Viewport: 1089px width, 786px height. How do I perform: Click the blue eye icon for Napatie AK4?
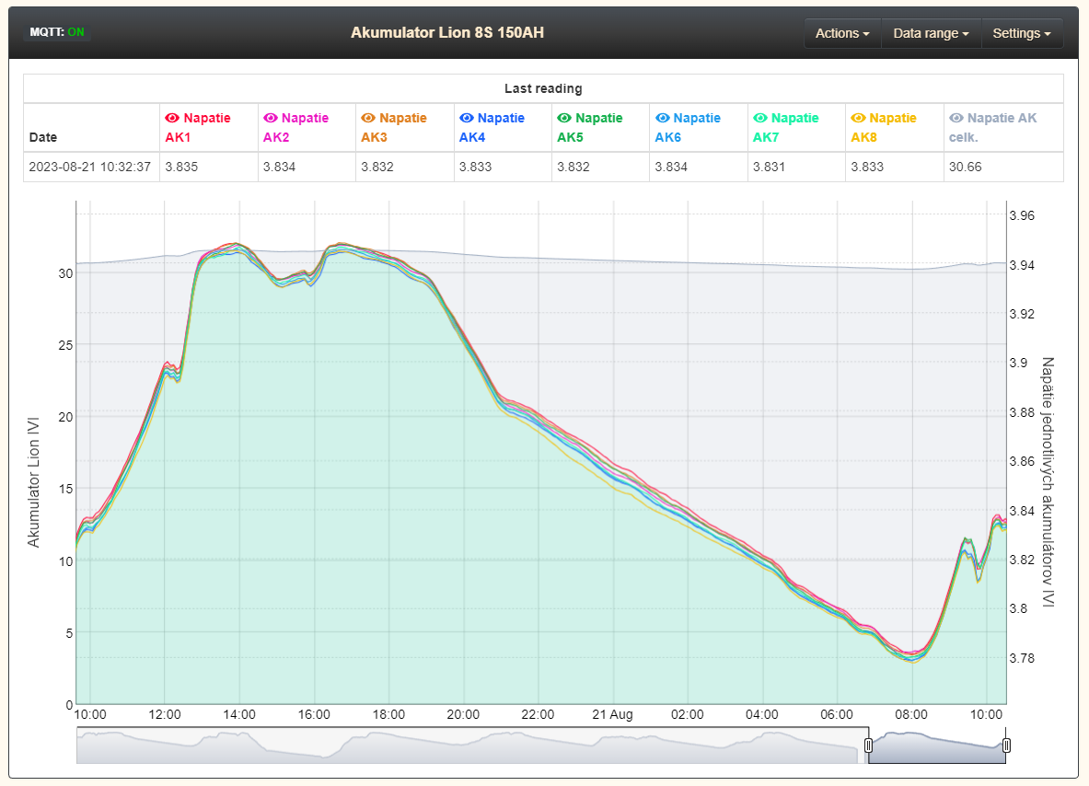(x=467, y=118)
